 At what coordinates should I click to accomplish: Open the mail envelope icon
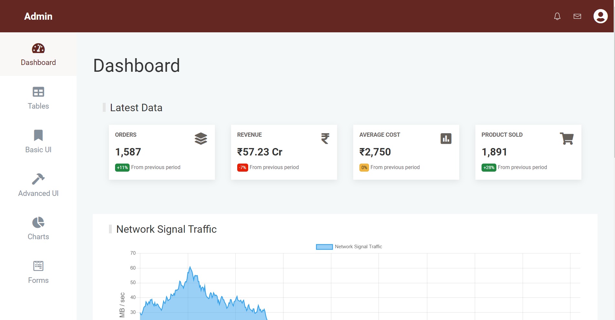coord(577,16)
